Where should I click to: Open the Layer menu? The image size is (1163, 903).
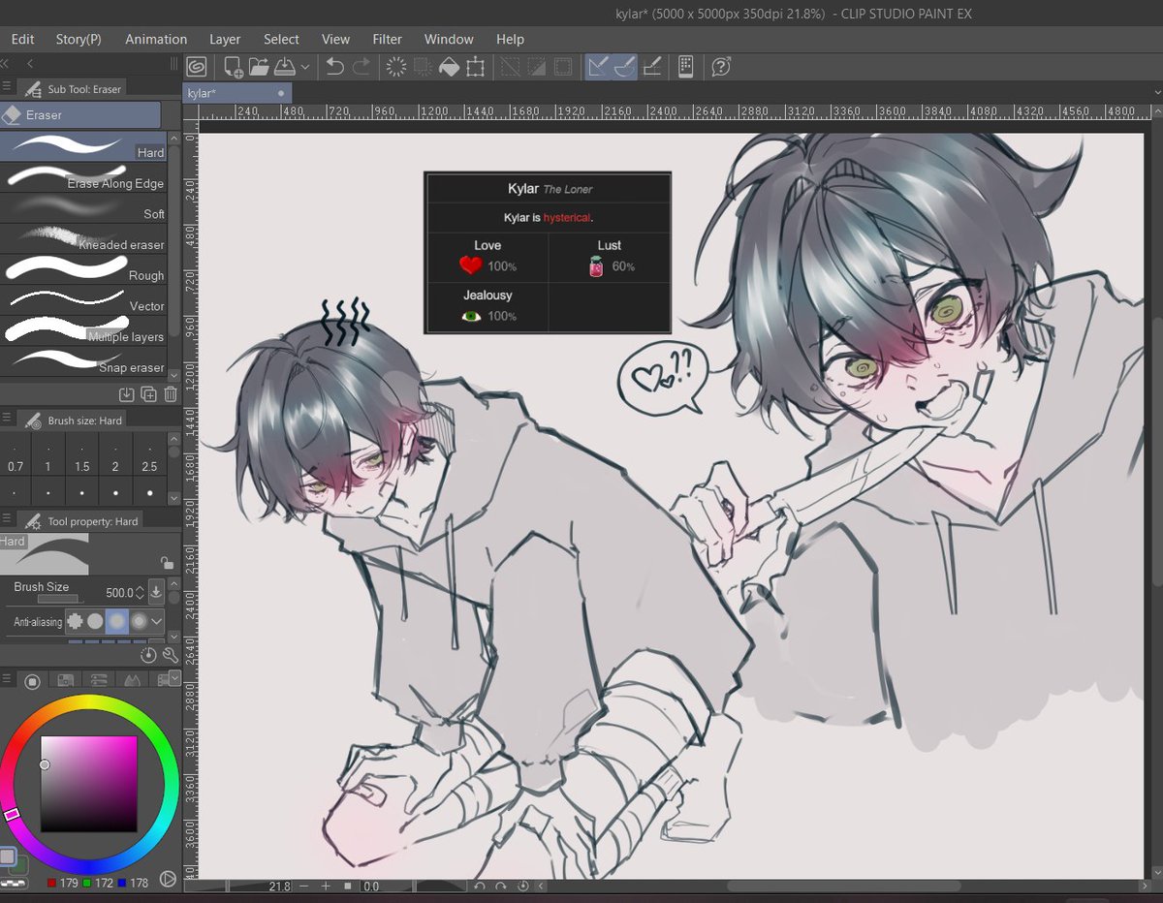(225, 39)
